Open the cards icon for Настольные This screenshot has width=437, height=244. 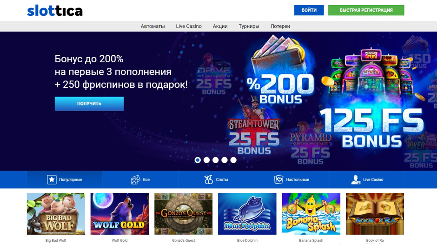click(278, 180)
